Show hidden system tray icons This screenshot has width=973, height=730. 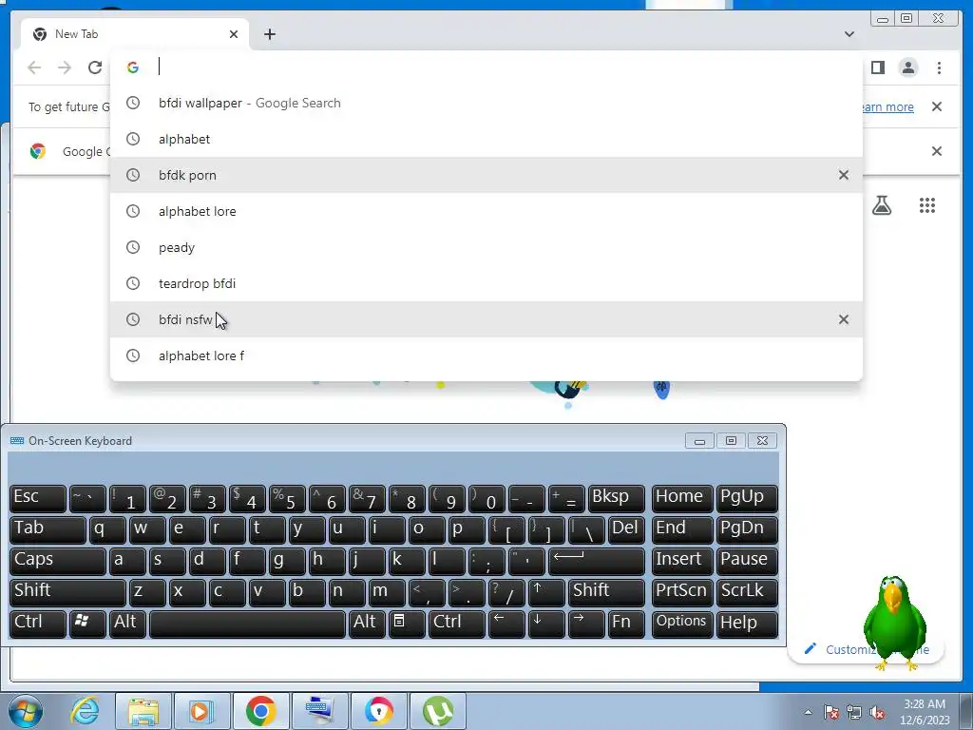pyautogui.click(x=808, y=712)
